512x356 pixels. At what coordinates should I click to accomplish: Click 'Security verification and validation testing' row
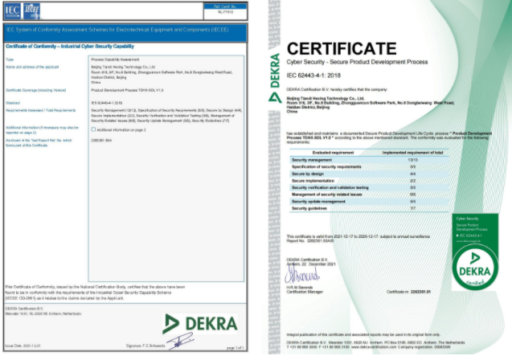tap(369, 188)
